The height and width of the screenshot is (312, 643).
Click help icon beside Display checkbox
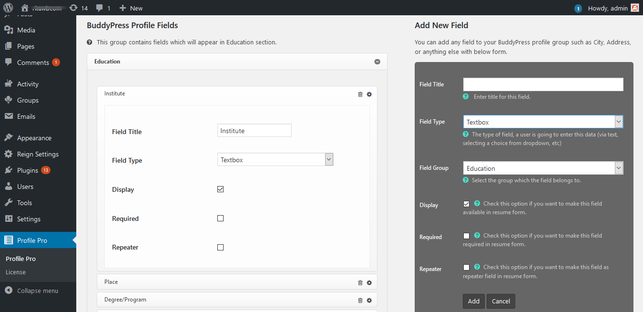[477, 203]
